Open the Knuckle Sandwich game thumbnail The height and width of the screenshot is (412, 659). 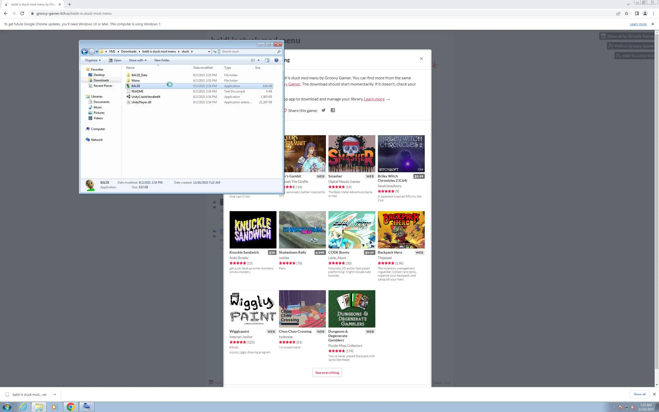pos(253,230)
